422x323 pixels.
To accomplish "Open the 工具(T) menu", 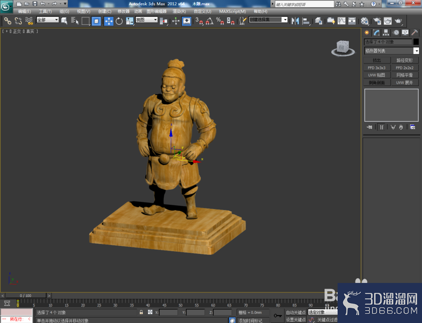I will (45, 11).
